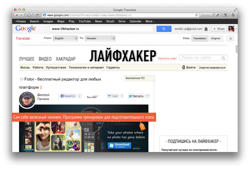Screen dimensions: 250x169
Task: Open the Путешествия category tab
Action: (56, 68)
